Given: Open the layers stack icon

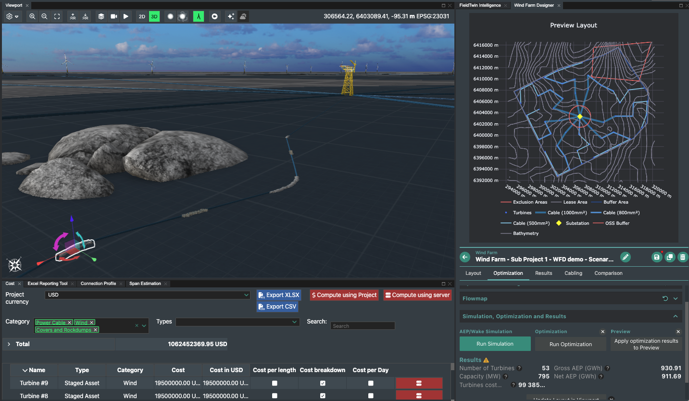Looking at the screenshot, I should tap(101, 16).
